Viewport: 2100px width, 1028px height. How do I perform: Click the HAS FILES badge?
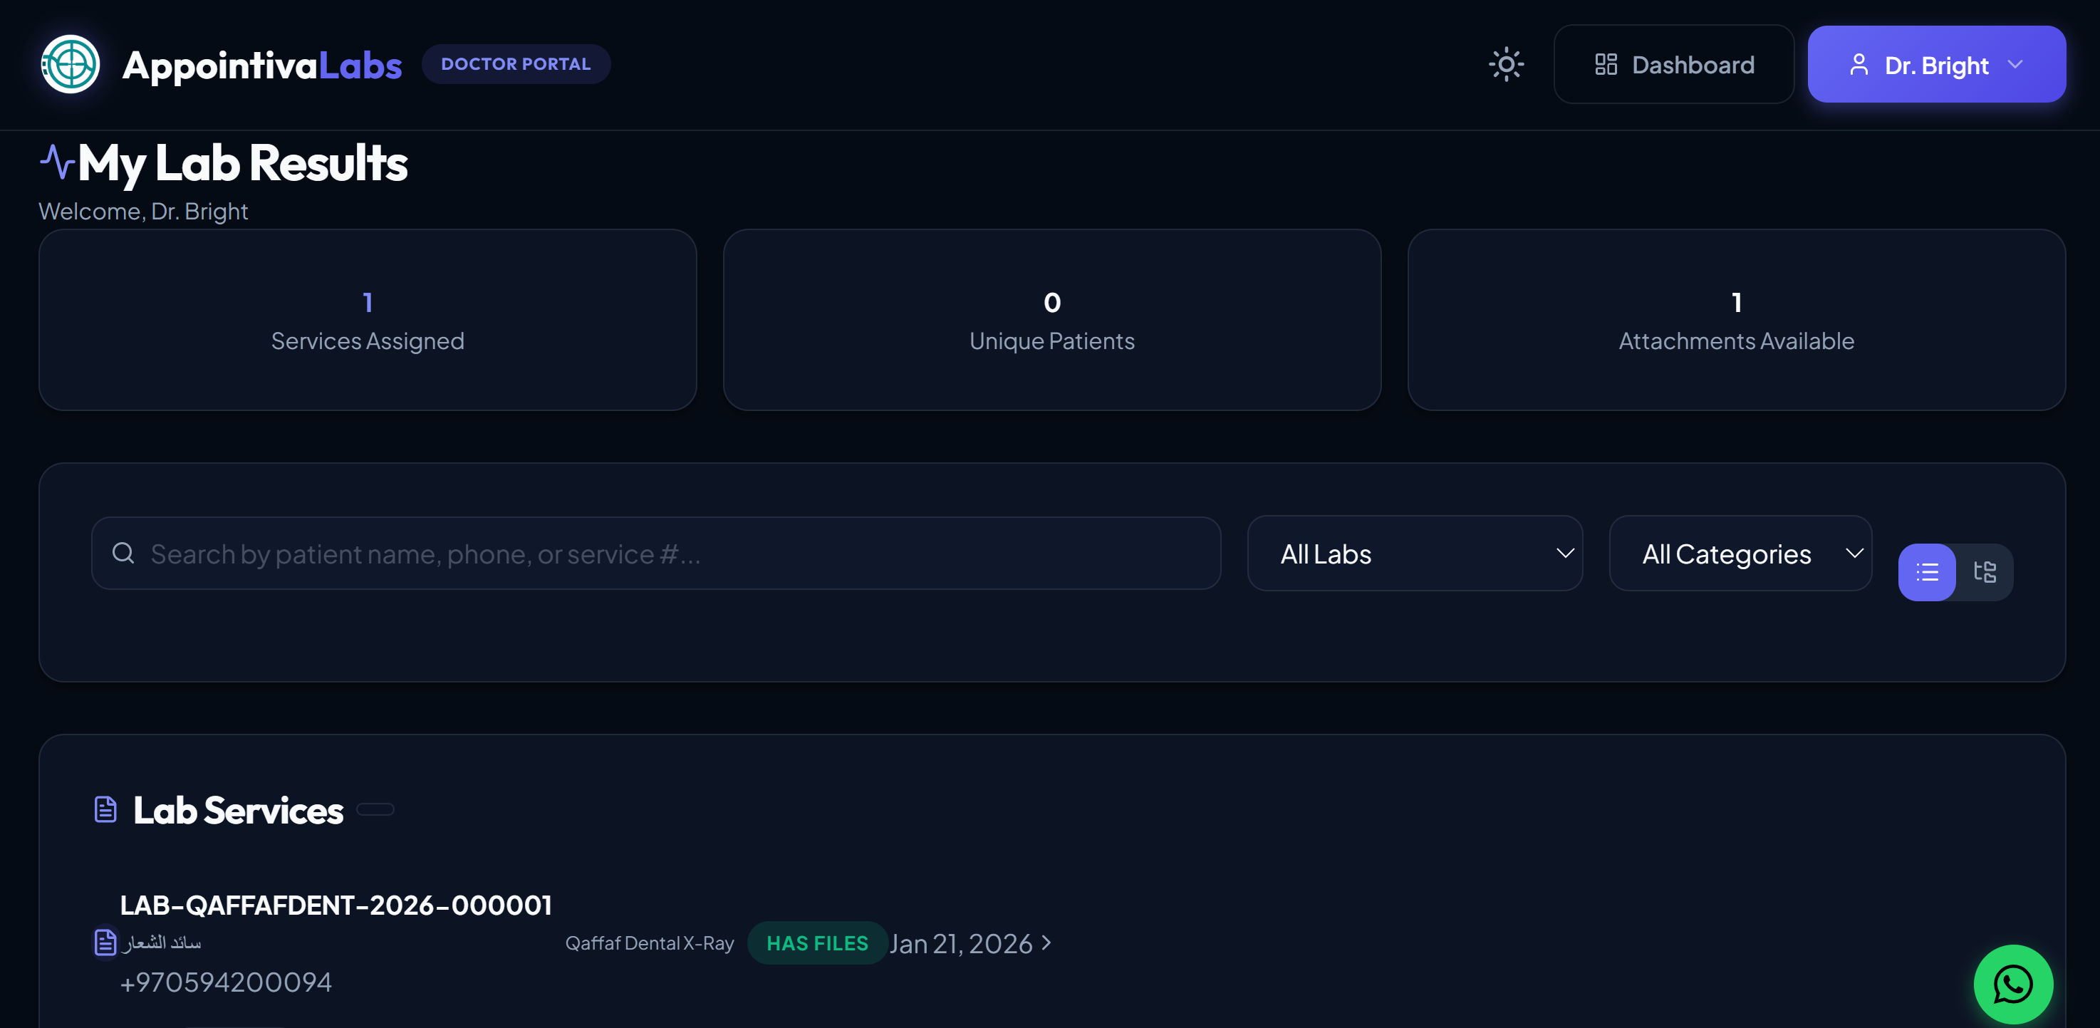point(816,943)
